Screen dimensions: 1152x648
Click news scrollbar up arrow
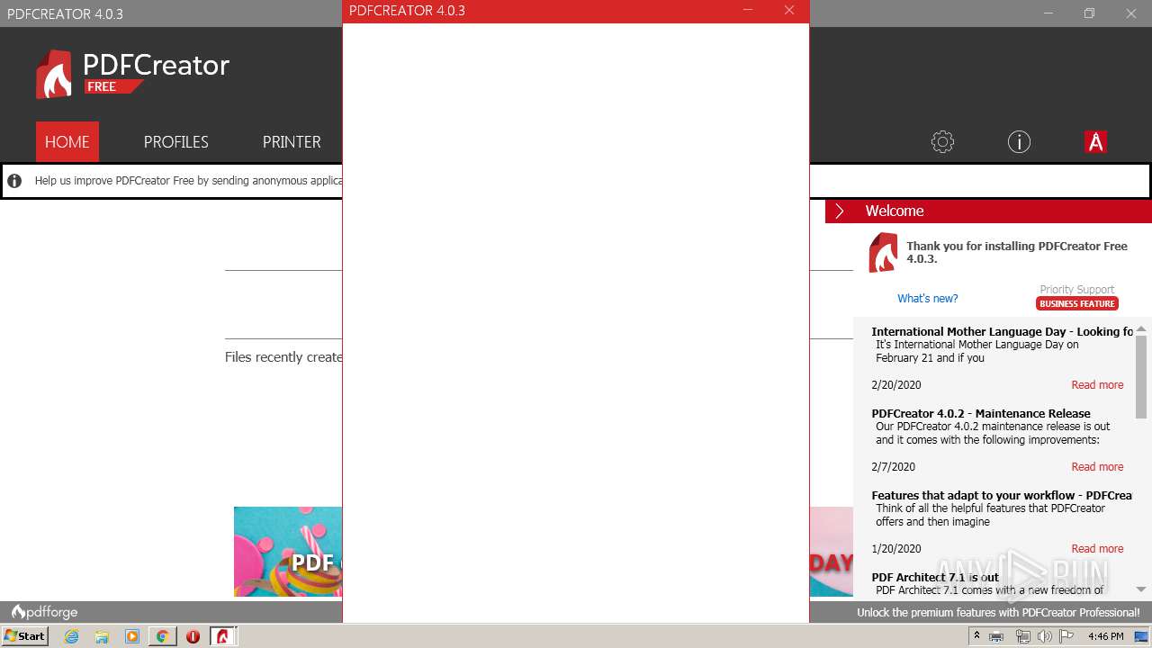point(1141,328)
